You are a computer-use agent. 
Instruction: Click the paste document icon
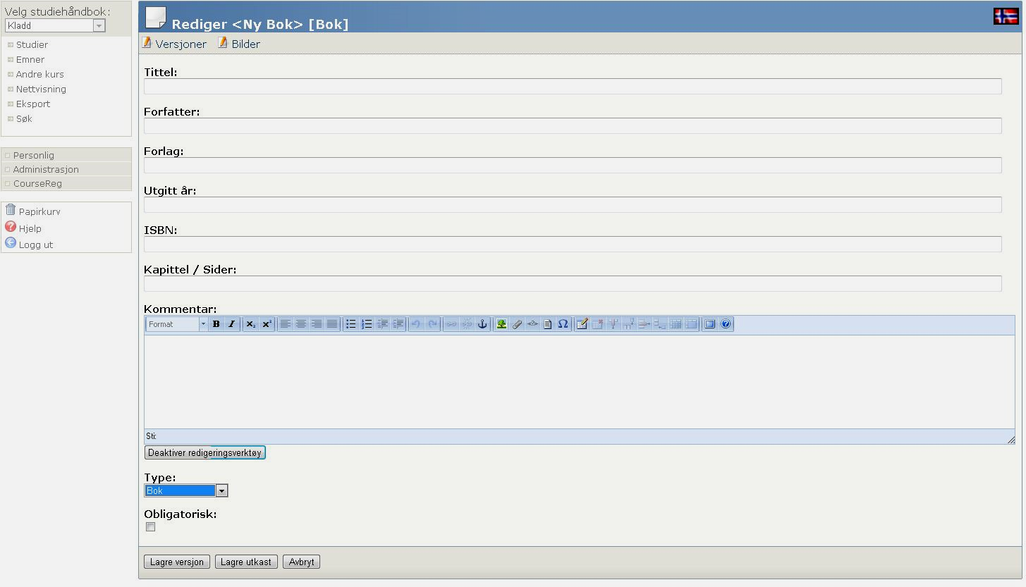(x=547, y=324)
